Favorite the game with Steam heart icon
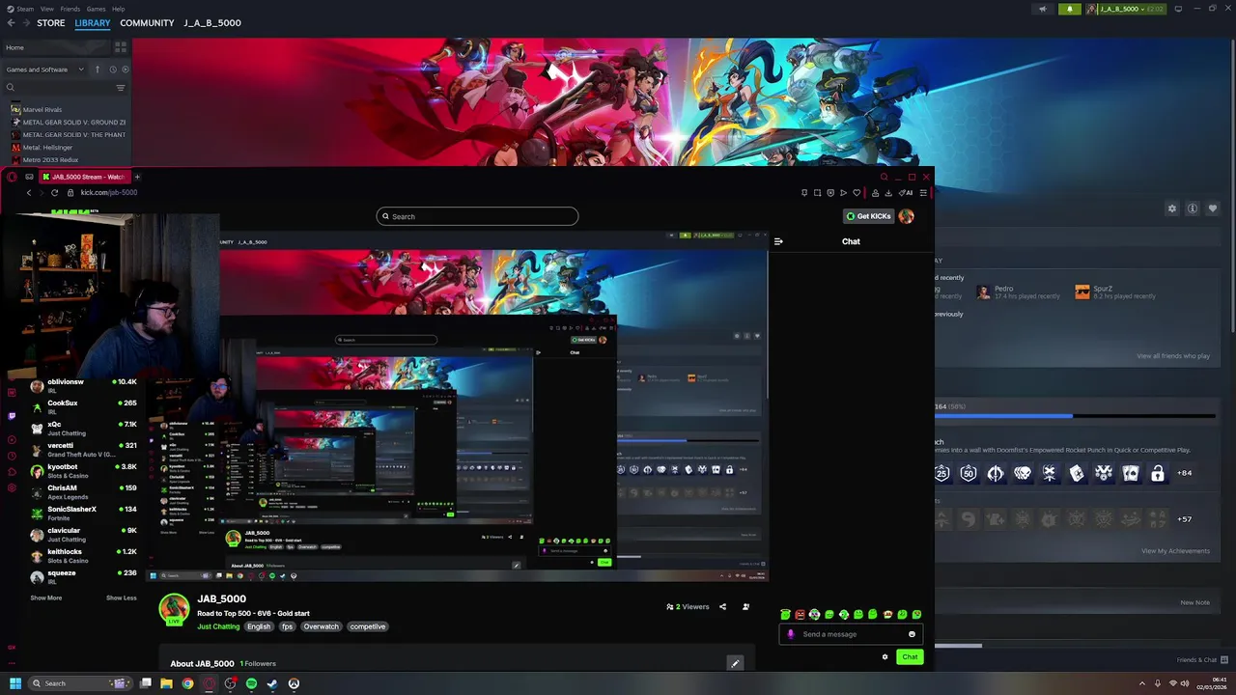This screenshot has height=695, width=1236. (x=1213, y=208)
